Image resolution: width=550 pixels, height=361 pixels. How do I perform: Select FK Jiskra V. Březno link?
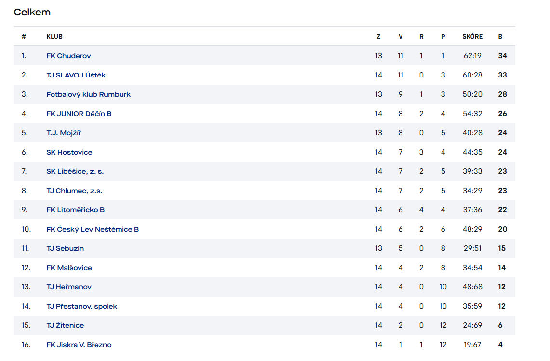pyautogui.click(x=79, y=345)
